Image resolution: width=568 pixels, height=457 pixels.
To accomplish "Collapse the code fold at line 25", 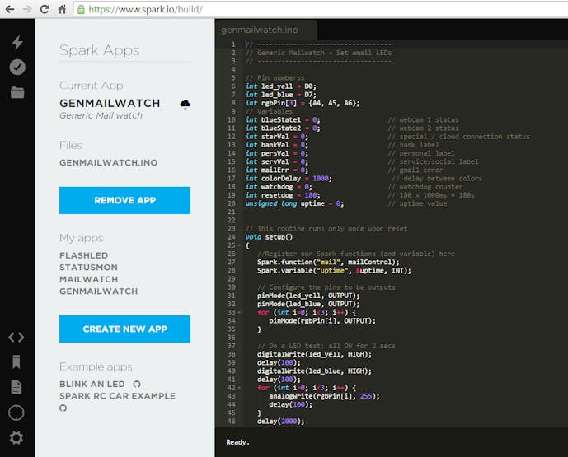I will pos(239,245).
